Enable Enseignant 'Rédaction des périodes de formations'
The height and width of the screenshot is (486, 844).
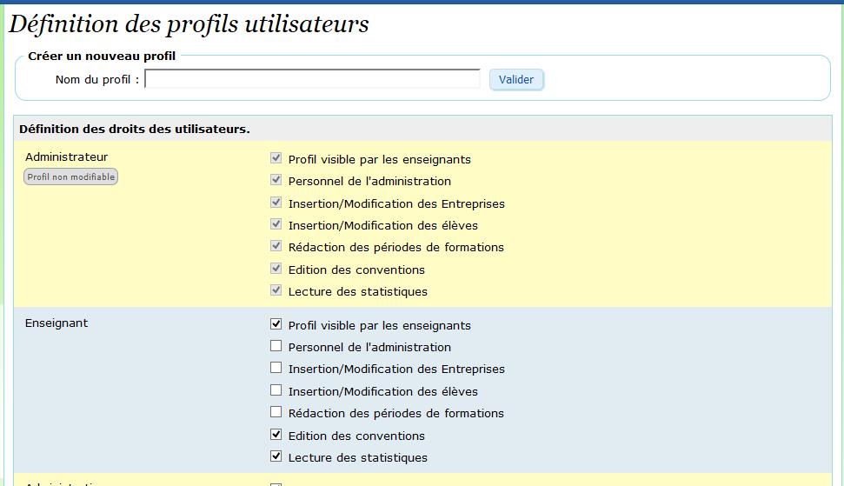(276, 412)
